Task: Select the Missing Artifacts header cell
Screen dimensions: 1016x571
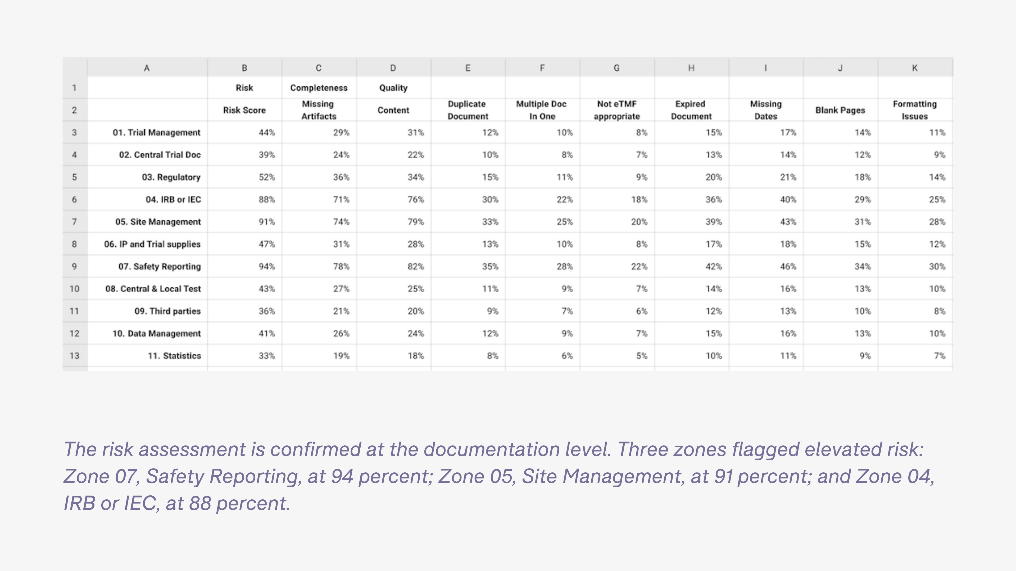Action: click(319, 110)
